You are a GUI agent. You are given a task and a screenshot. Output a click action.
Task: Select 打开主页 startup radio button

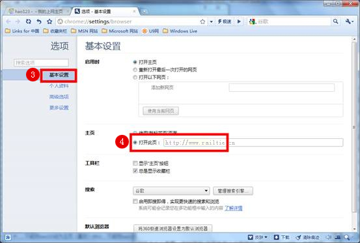coord(135,62)
